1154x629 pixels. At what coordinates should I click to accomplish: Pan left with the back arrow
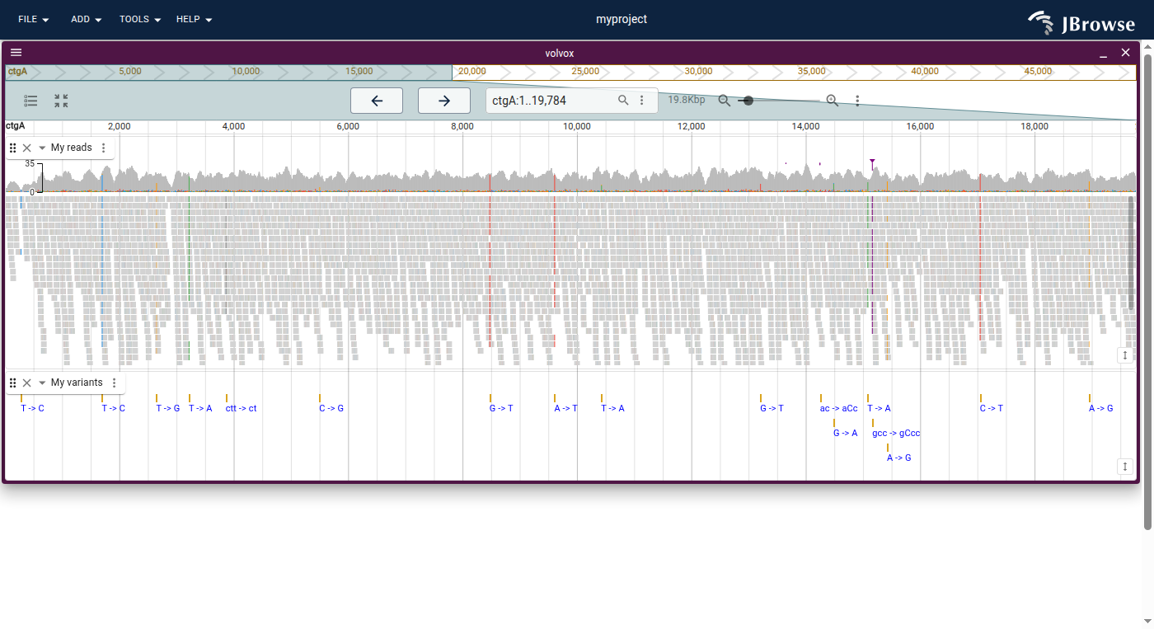tap(377, 101)
